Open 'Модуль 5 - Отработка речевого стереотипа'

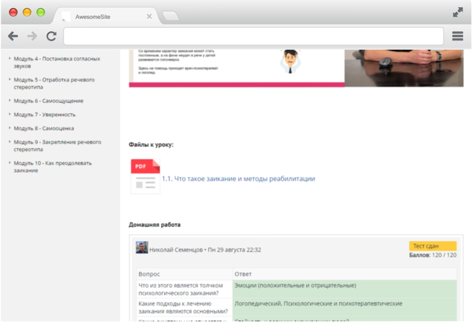tap(54, 83)
